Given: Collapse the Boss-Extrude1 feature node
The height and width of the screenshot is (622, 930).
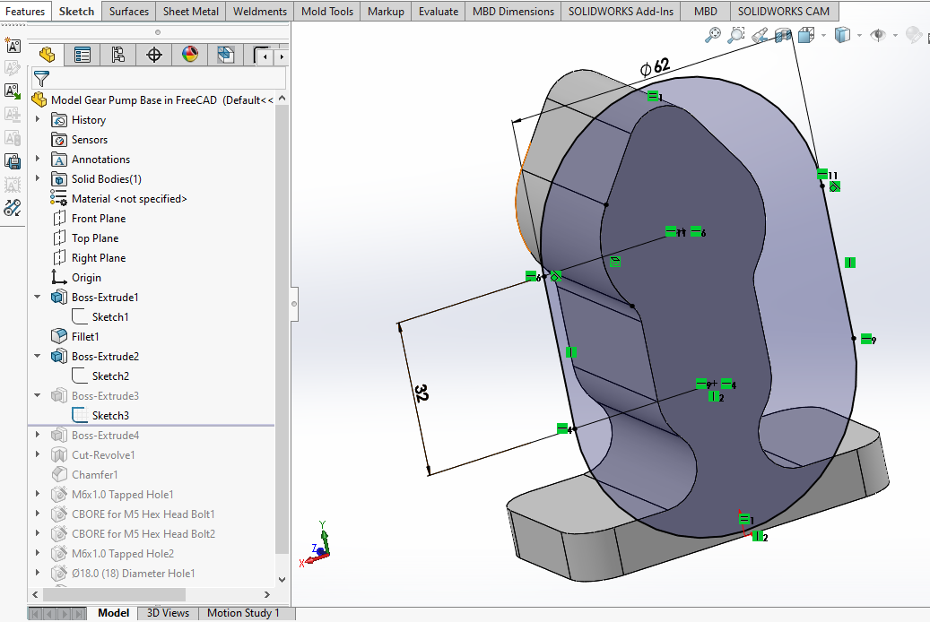Looking at the screenshot, I should pyautogui.click(x=38, y=298).
